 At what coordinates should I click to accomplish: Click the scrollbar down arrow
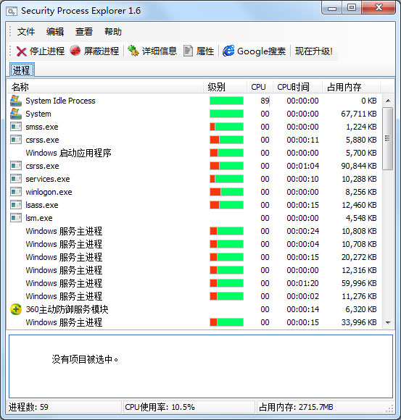388,322
